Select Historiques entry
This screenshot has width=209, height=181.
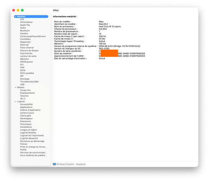(x=26, y=124)
